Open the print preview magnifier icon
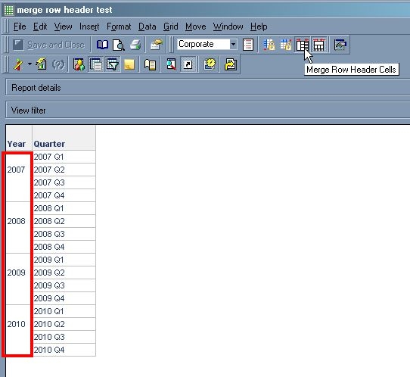Image resolution: width=410 pixels, height=377 pixels. [x=119, y=45]
